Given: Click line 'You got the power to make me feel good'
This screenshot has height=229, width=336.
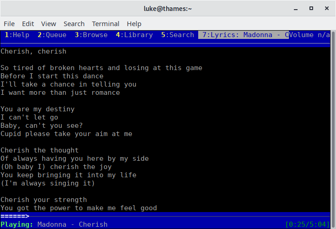Looking at the screenshot, I should pos(79,208).
